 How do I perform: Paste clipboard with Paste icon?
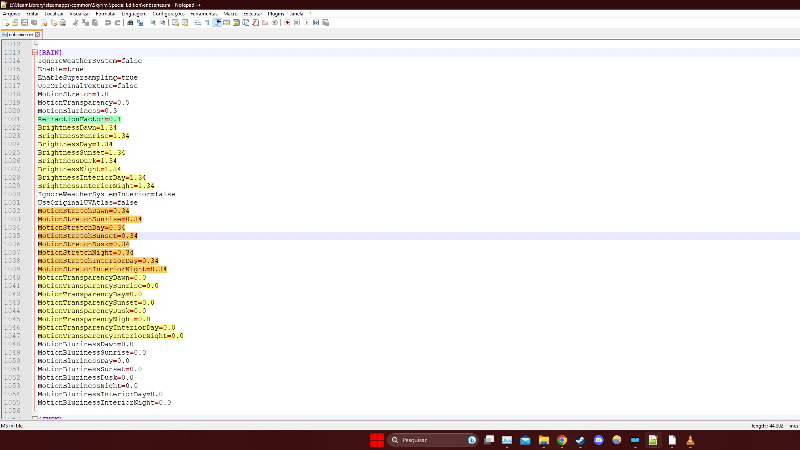coord(95,22)
